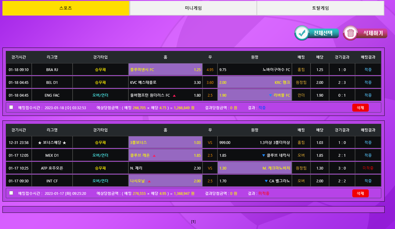Screen dimensions: 395x229
Task: Select the KRC 헹크 away odds cell
Action: 254,82
